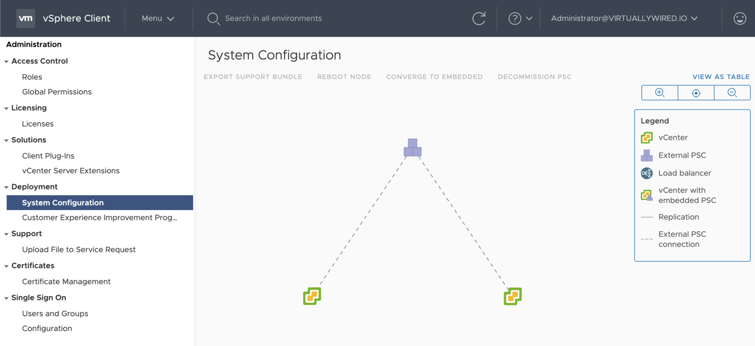Click the VIEW AS TABLE link
Viewport: 755px width, 346px height.
click(x=721, y=77)
